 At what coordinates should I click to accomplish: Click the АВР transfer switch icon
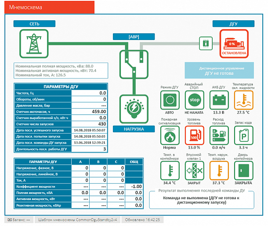click(x=134, y=64)
